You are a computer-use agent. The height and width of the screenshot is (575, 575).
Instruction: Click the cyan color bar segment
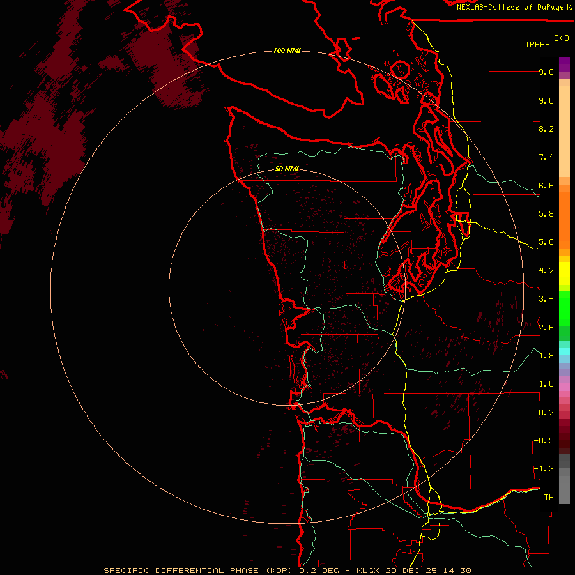click(x=564, y=351)
